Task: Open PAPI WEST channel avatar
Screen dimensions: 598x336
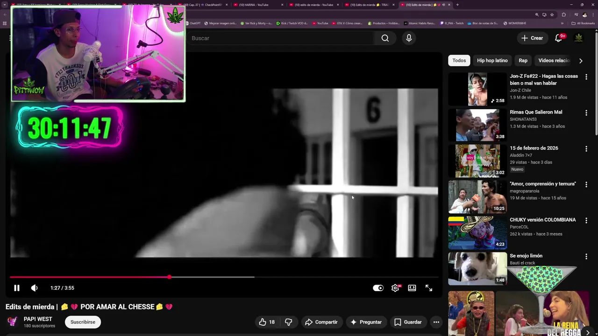Action: (13, 322)
